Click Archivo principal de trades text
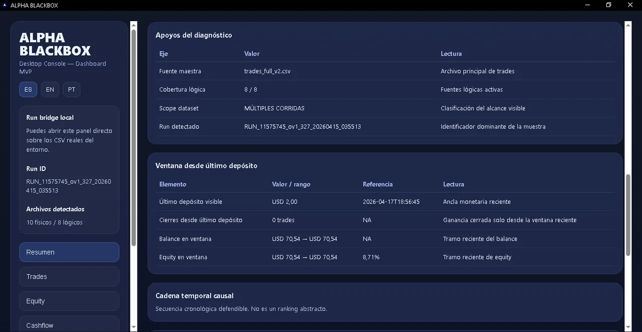Screen dimensions: 642x332 coord(477,71)
